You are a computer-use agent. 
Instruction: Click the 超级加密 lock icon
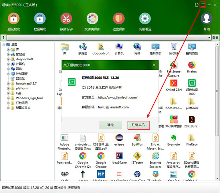pos(14,19)
